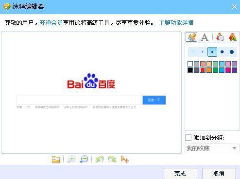Pick the light purple color swatch

[234, 64]
